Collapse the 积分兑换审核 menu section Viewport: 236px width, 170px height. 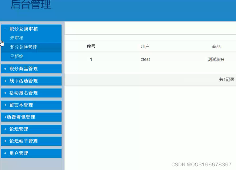31,29
